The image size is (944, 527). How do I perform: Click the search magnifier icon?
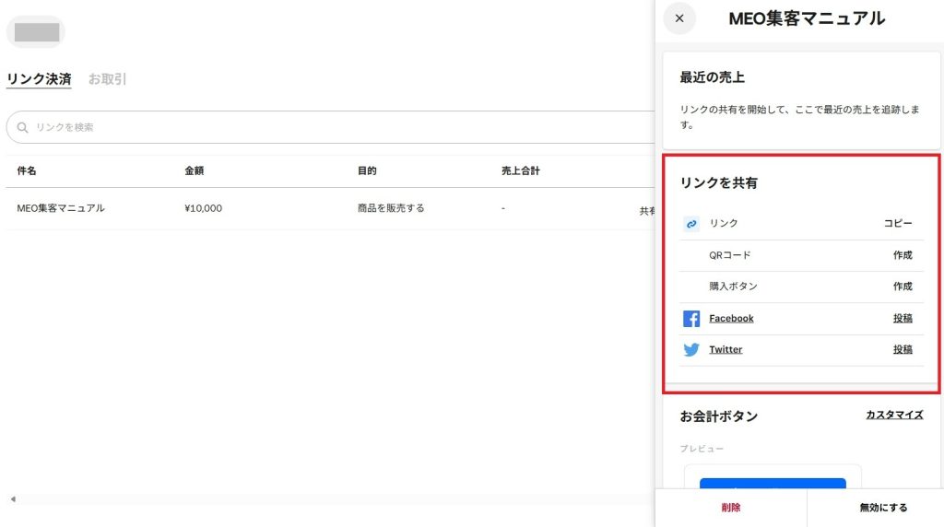(22, 127)
